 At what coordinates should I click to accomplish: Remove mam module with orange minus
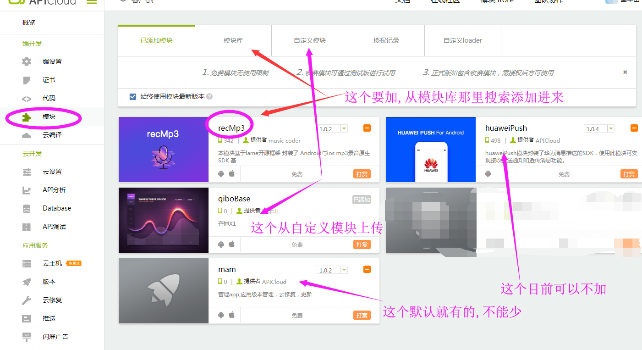point(367,270)
